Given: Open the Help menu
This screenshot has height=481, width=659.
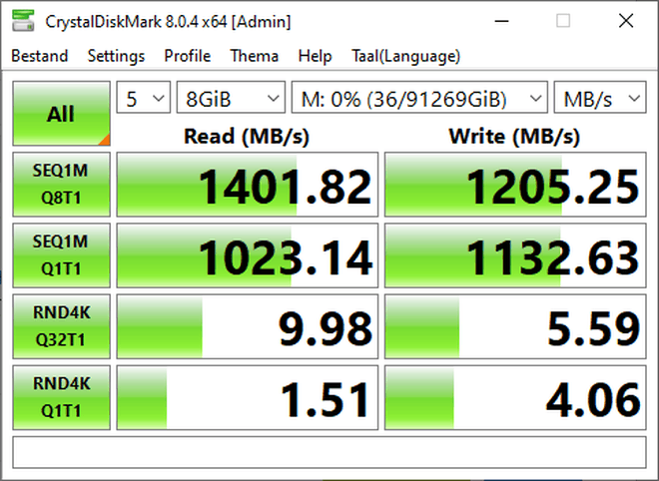Looking at the screenshot, I should [315, 56].
